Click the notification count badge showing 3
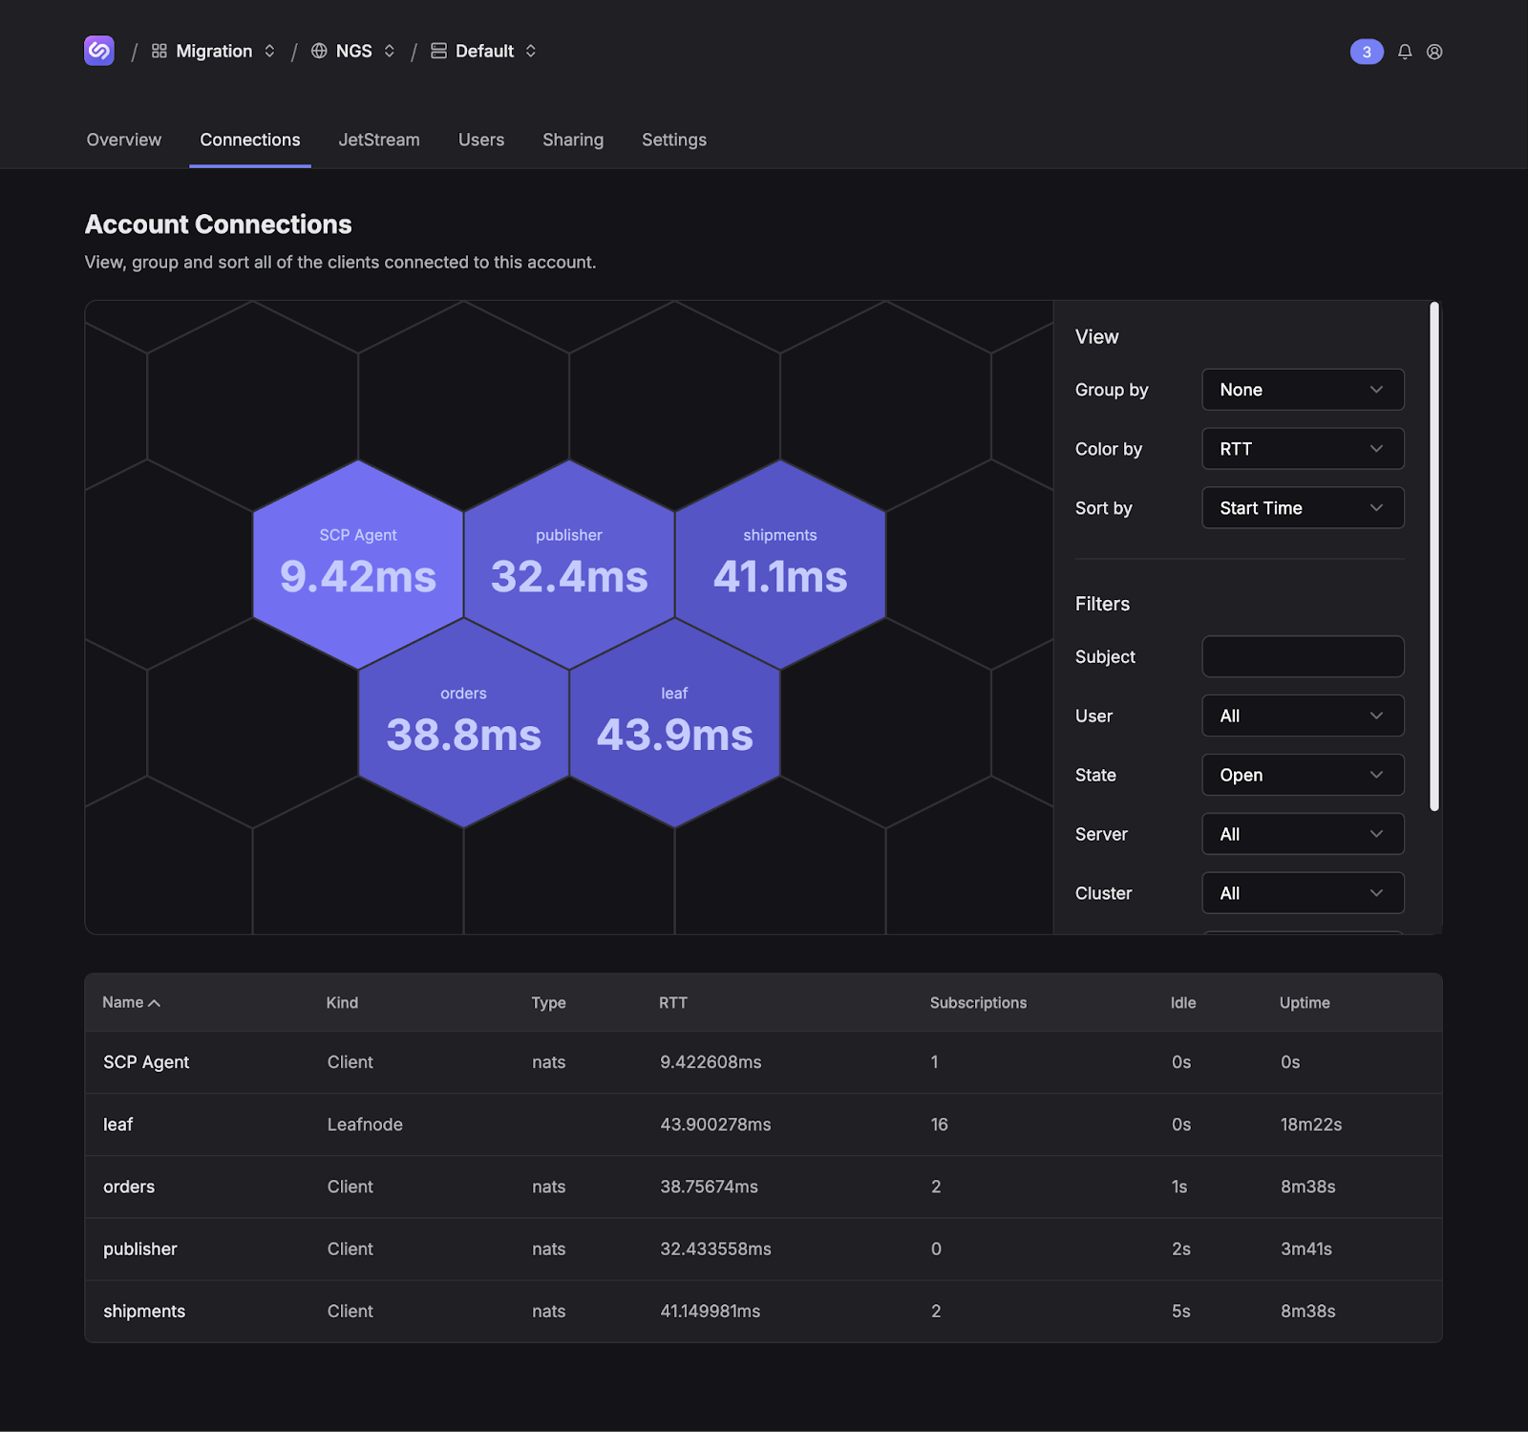1528x1432 pixels. (x=1367, y=52)
